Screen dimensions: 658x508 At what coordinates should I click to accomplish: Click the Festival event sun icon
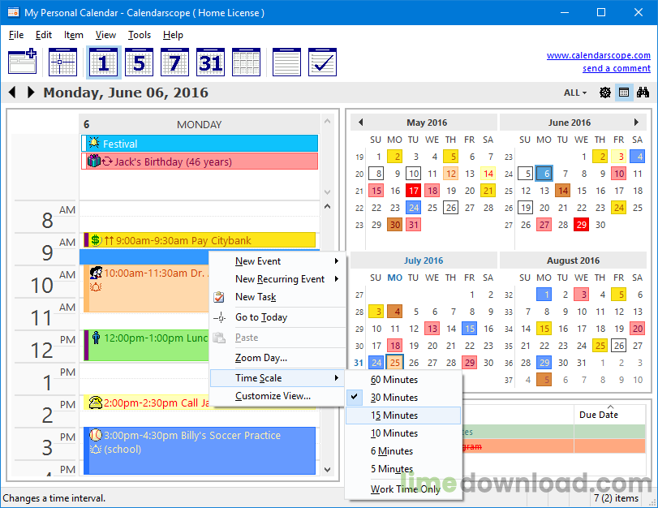pos(94,143)
